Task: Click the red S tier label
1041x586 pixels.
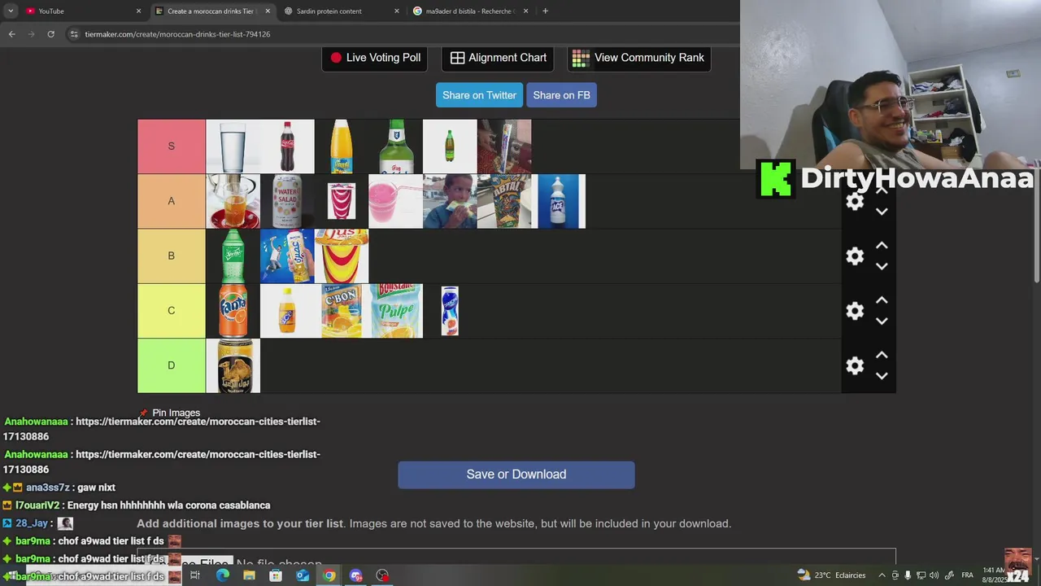Action: (172, 146)
